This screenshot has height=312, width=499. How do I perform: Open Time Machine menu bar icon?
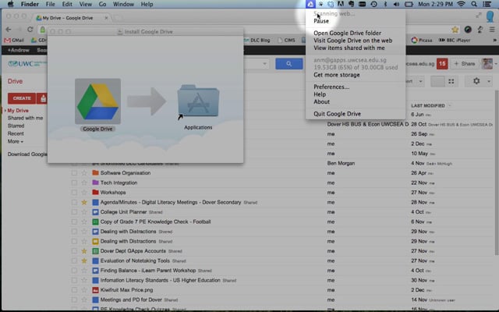coord(374,4)
